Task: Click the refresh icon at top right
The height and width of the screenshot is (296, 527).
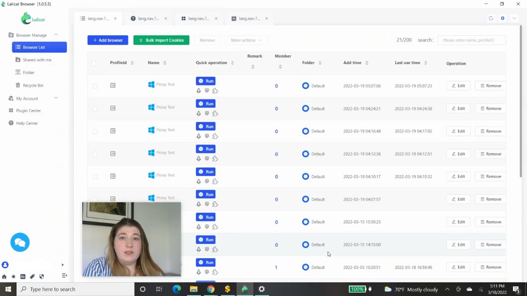Action: point(491,18)
